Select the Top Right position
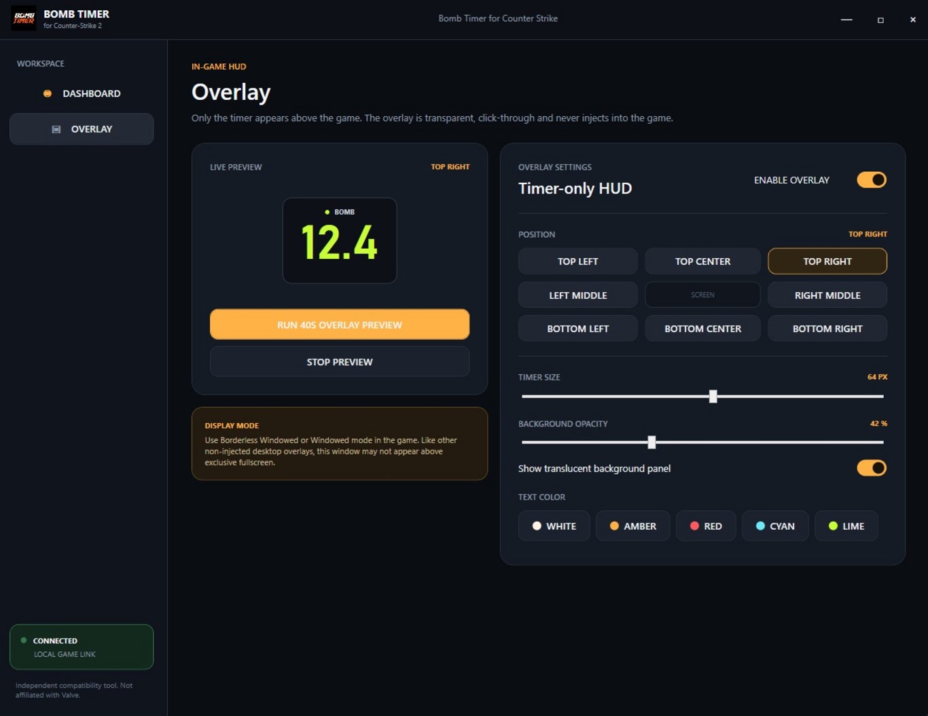The height and width of the screenshot is (716, 928). point(827,262)
